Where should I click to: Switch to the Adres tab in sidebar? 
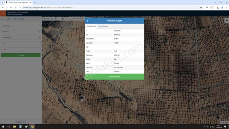click(x=9, y=19)
